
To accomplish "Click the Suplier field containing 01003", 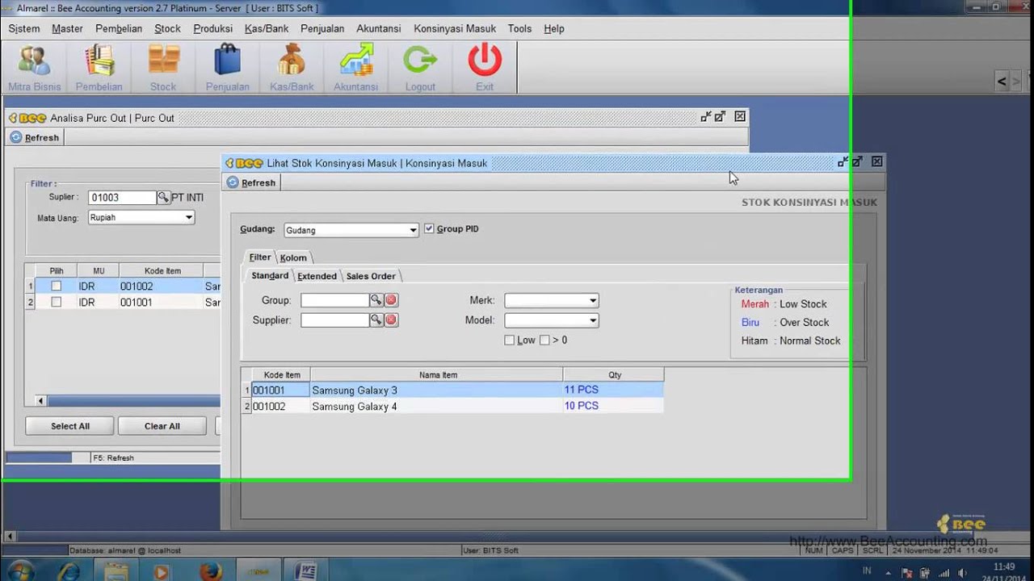I will 121,198.
